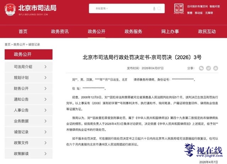
Task: Click the 访问我的专属空间 link
Action: tap(197, 6)
